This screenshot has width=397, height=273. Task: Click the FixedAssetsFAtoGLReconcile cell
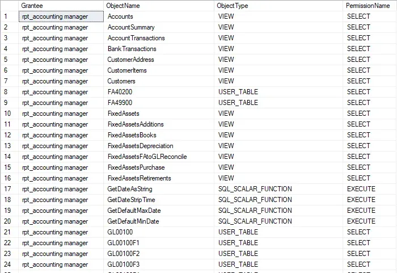point(147,157)
